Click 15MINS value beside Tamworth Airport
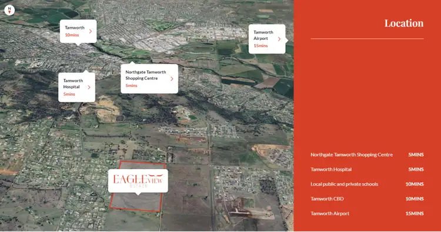This screenshot has height=232, width=441. tap(415, 213)
